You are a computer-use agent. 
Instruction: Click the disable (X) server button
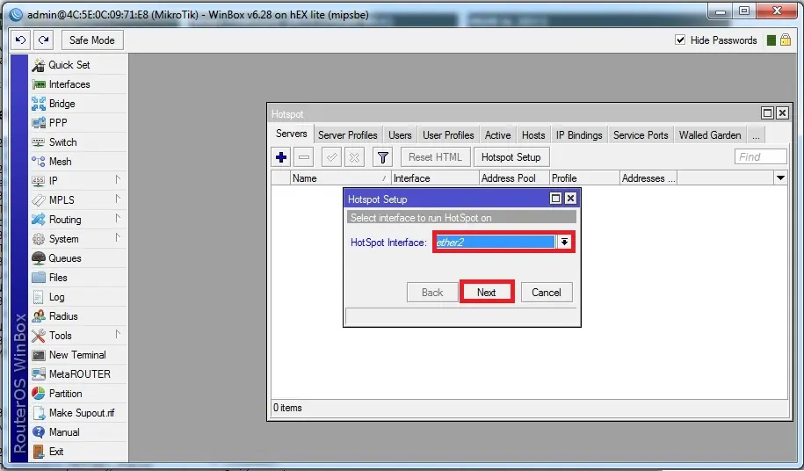[354, 157]
